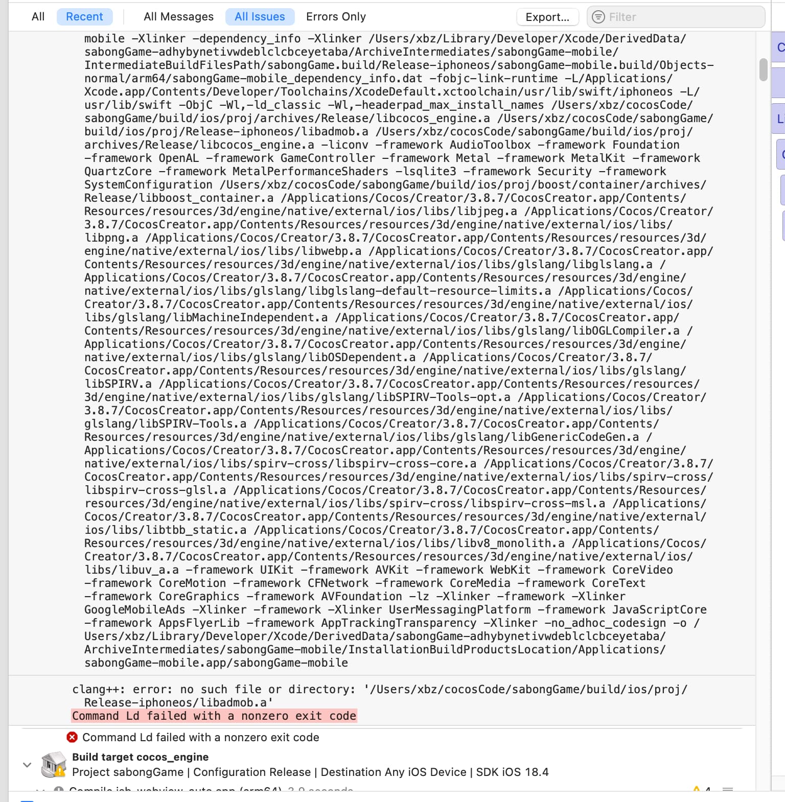This screenshot has height=802, width=785.
Task: Switch to All Messages view
Action: coord(178,17)
